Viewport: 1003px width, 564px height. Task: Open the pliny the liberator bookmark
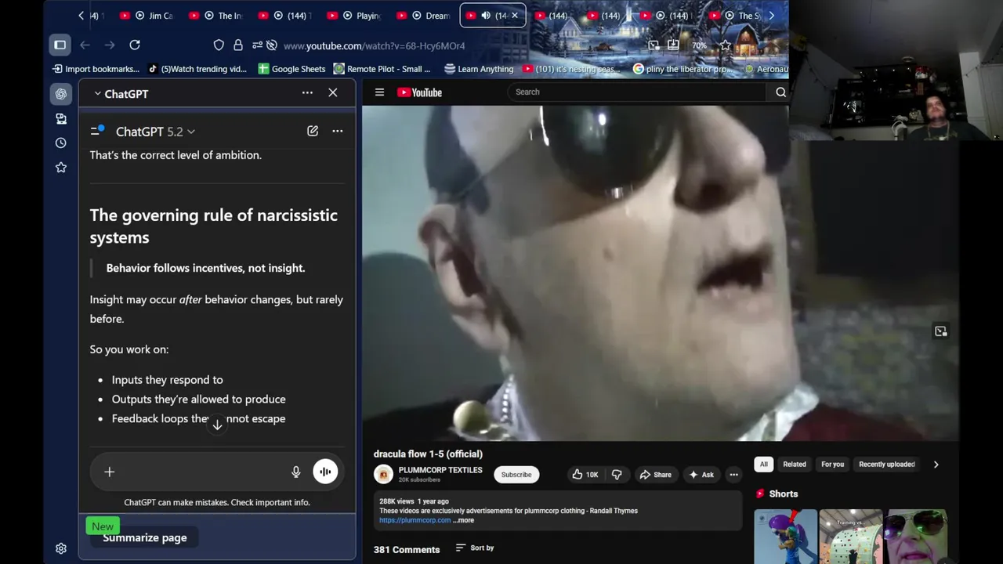683,69
